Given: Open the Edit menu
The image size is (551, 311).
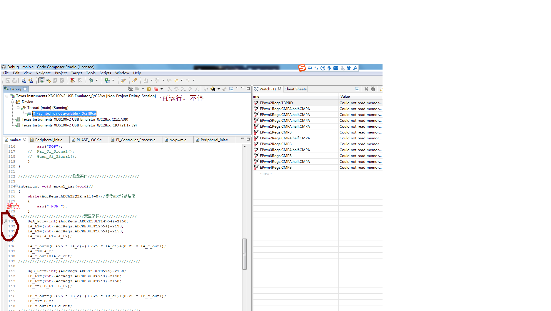Looking at the screenshot, I should coord(16,73).
